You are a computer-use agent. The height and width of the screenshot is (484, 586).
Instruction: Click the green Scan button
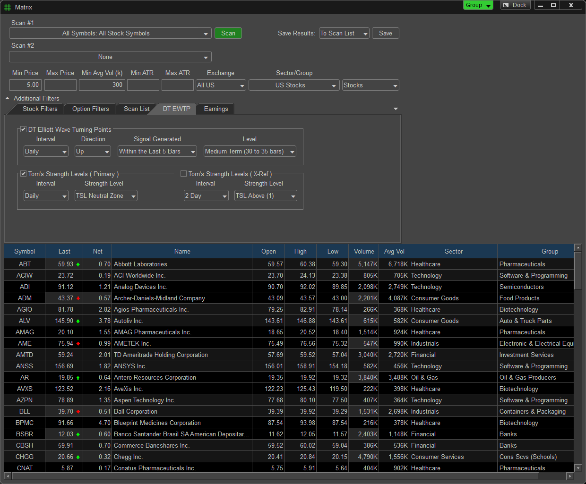coord(228,33)
